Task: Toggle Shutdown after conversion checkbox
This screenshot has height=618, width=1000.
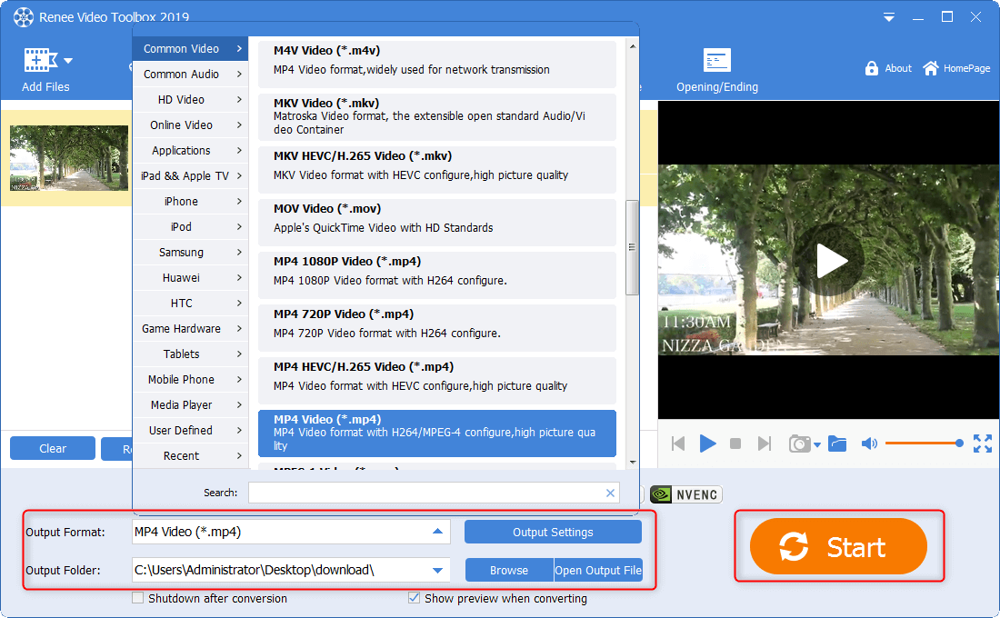Action: click(138, 598)
